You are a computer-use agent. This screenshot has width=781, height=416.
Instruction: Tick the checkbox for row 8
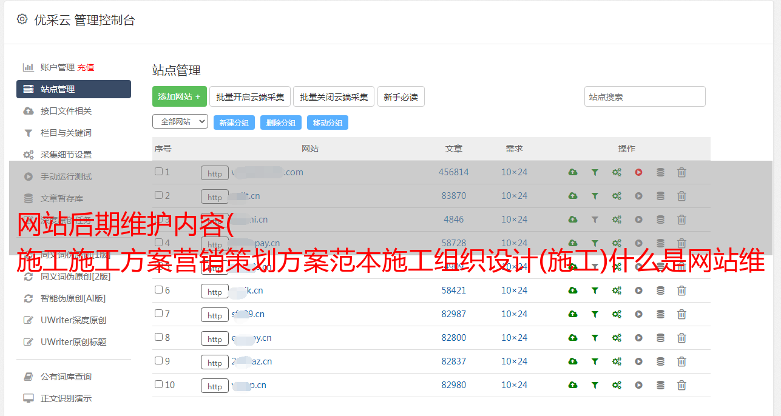click(x=158, y=337)
